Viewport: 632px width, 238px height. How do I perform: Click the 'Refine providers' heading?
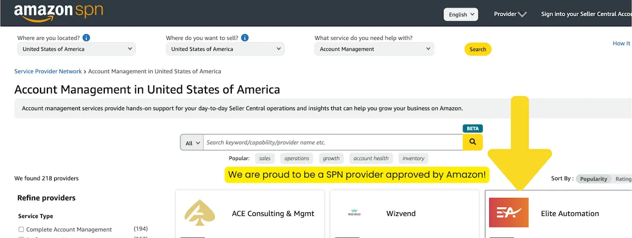tap(46, 198)
